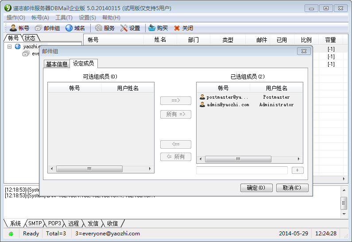This screenshot has width=352, height=242.
Task: Click the green status indicator in status bar
Action: [11, 234]
